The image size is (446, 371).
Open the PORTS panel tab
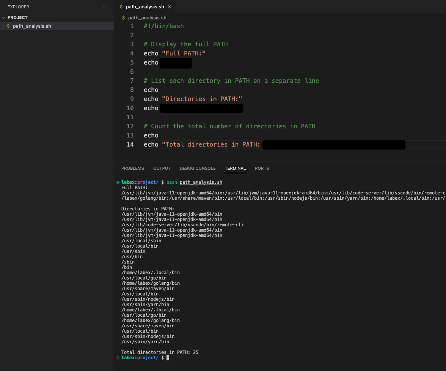click(262, 168)
